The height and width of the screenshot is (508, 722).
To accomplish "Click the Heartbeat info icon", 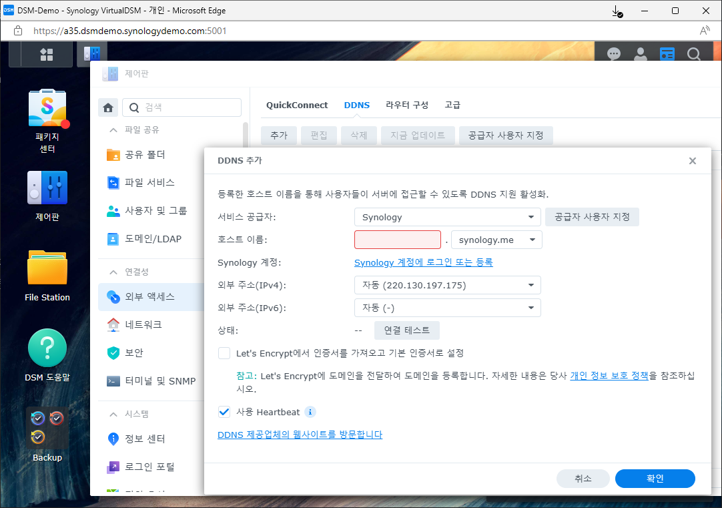I will (x=310, y=412).
